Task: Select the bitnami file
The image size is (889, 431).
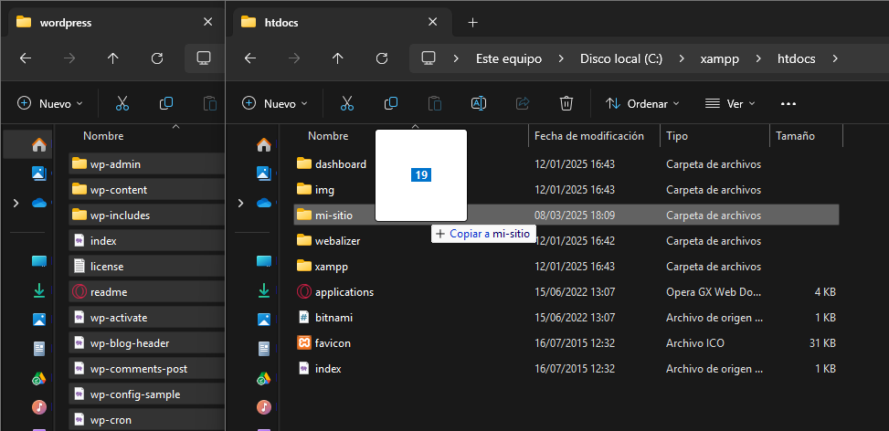Action: (567, 318)
